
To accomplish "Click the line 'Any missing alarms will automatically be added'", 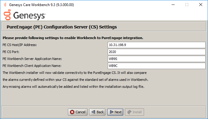I will point(73,87).
